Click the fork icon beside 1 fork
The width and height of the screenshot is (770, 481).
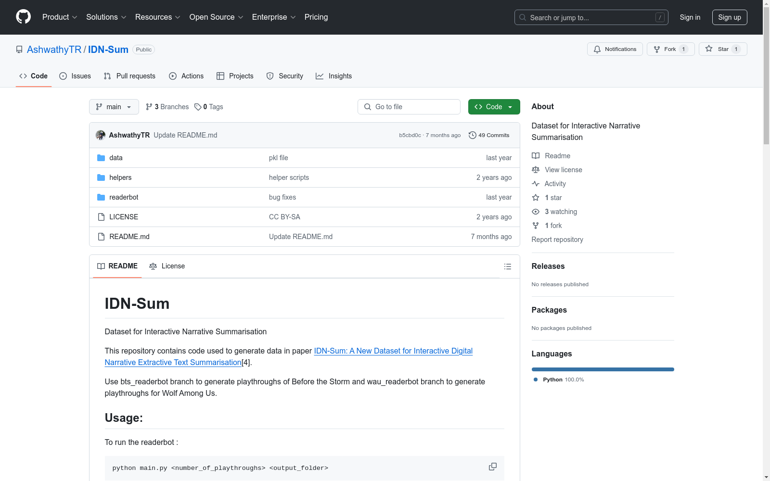(536, 226)
